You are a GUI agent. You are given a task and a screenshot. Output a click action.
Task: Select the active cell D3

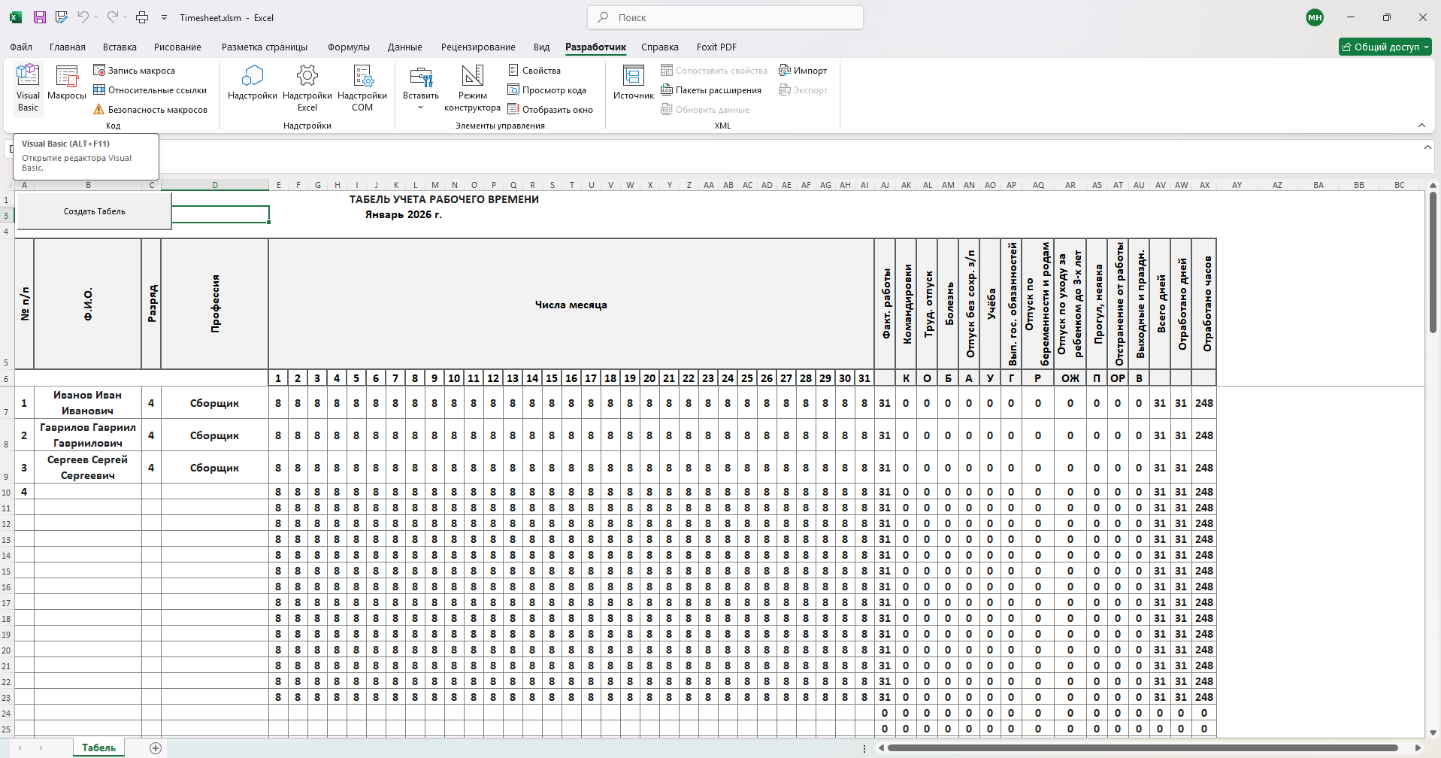(x=215, y=214)
